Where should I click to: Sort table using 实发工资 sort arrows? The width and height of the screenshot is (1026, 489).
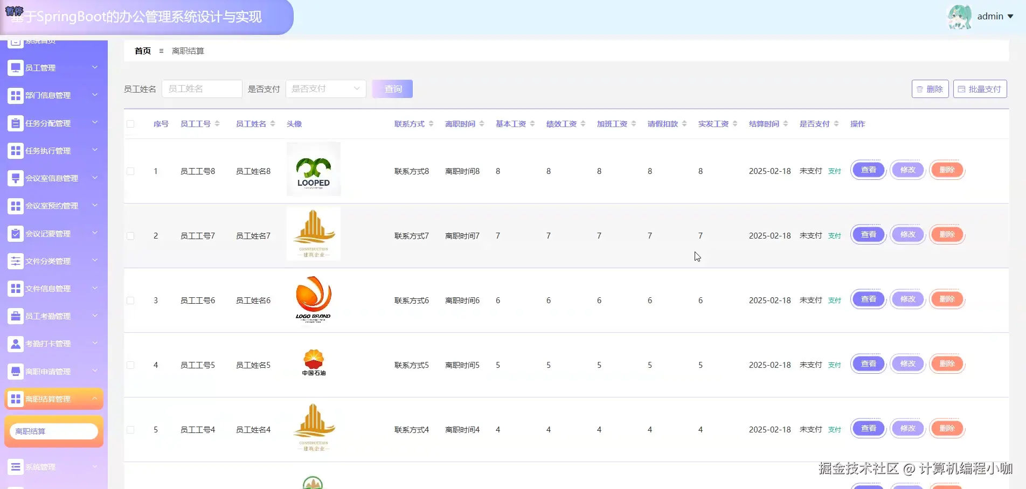pyautogui.click(x=735, y=124)
